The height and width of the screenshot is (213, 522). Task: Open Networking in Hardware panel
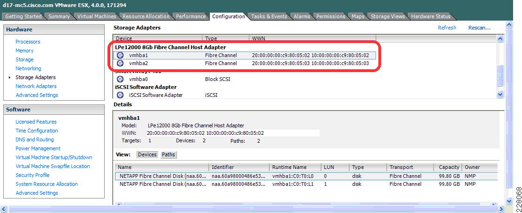(28, 68)
